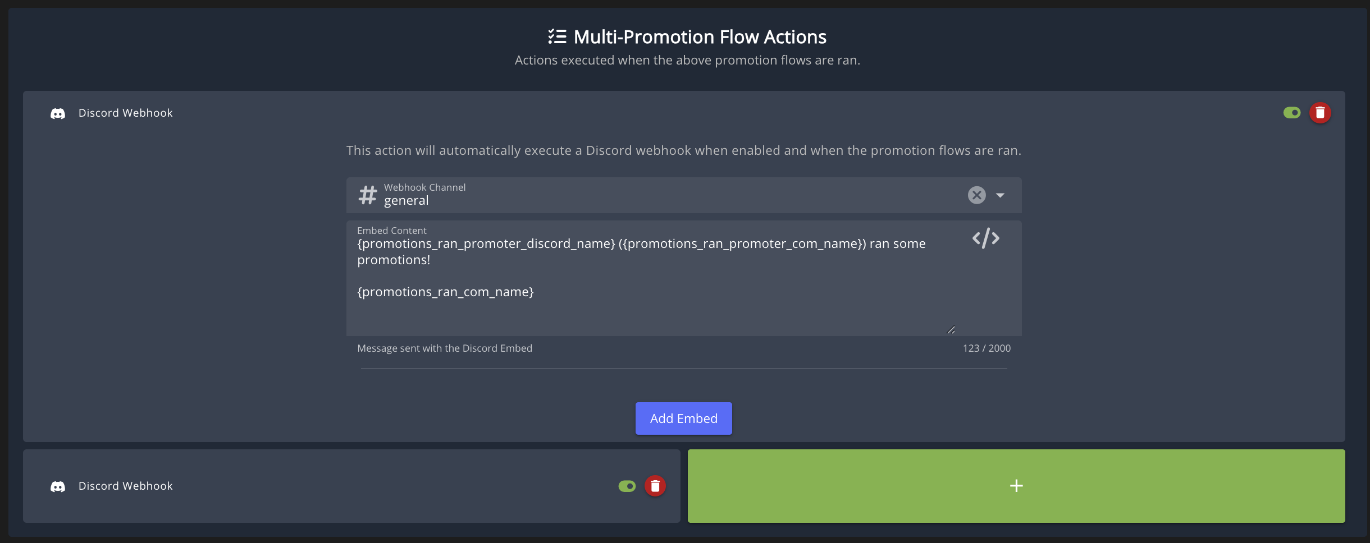The height and width of the screenshot is (543, 1370).
Task: Open the Webhook Channel dropdown arrow
Action: (x=1000, y=195)
